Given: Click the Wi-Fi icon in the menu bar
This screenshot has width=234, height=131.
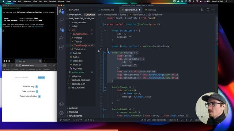Looking at the screenshot, I should pyautogui.click(x=197, y=1).
